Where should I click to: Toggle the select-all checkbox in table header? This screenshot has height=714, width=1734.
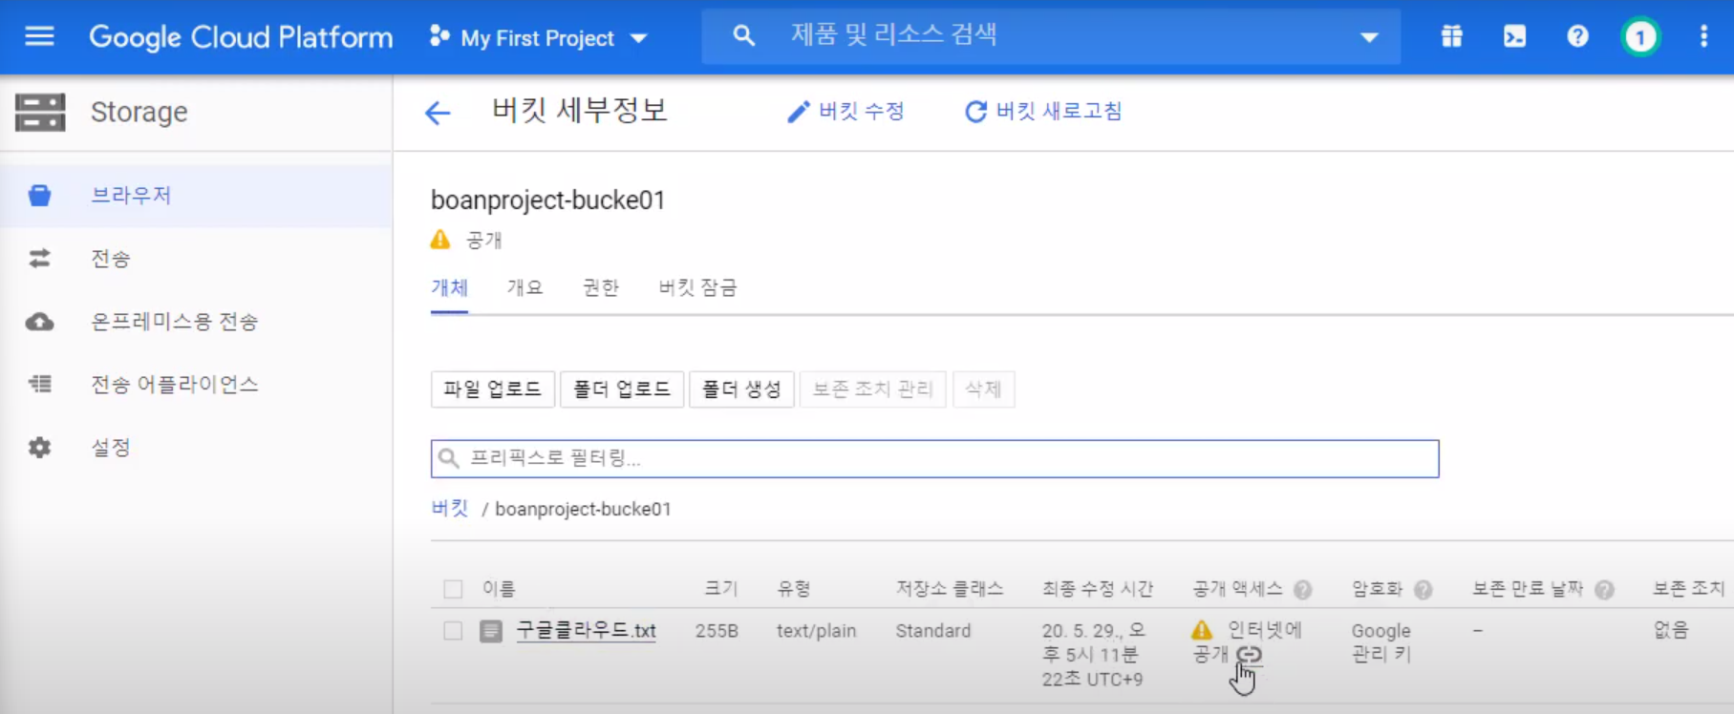(453, 589)
